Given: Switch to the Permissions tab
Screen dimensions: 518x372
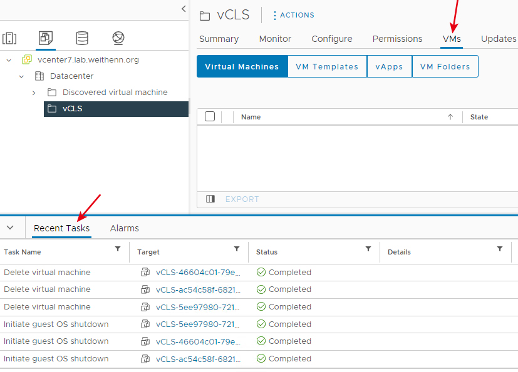Looking at the screenshot, I should [x=397, y=39].
